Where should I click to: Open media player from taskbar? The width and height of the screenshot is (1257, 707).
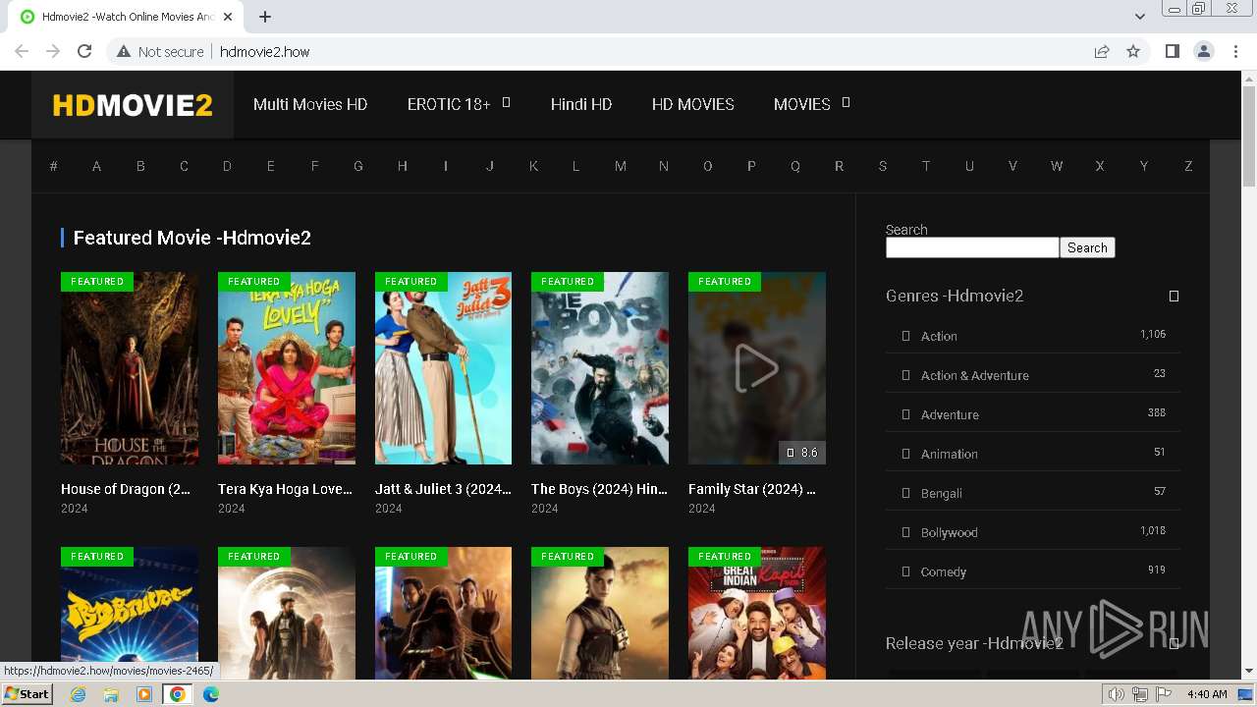[x=144, y=694]
